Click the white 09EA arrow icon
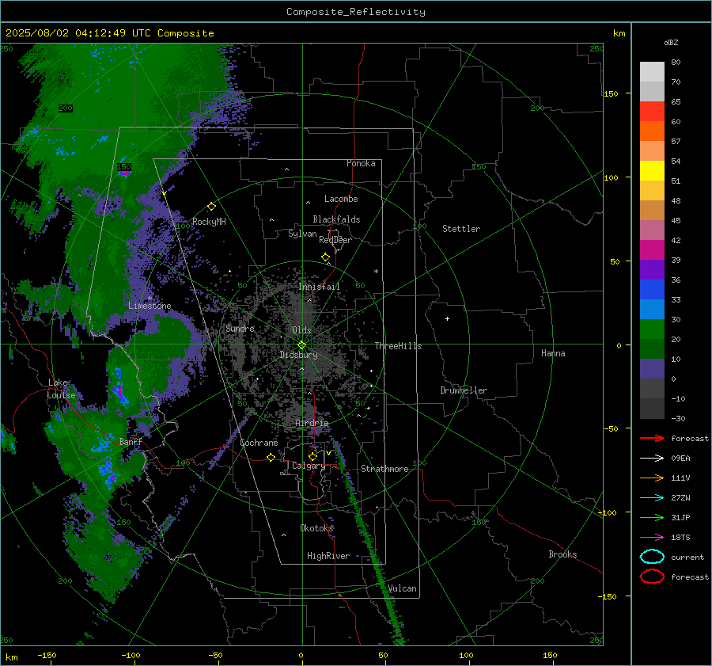712x666 pixels. tap(652, 458)
